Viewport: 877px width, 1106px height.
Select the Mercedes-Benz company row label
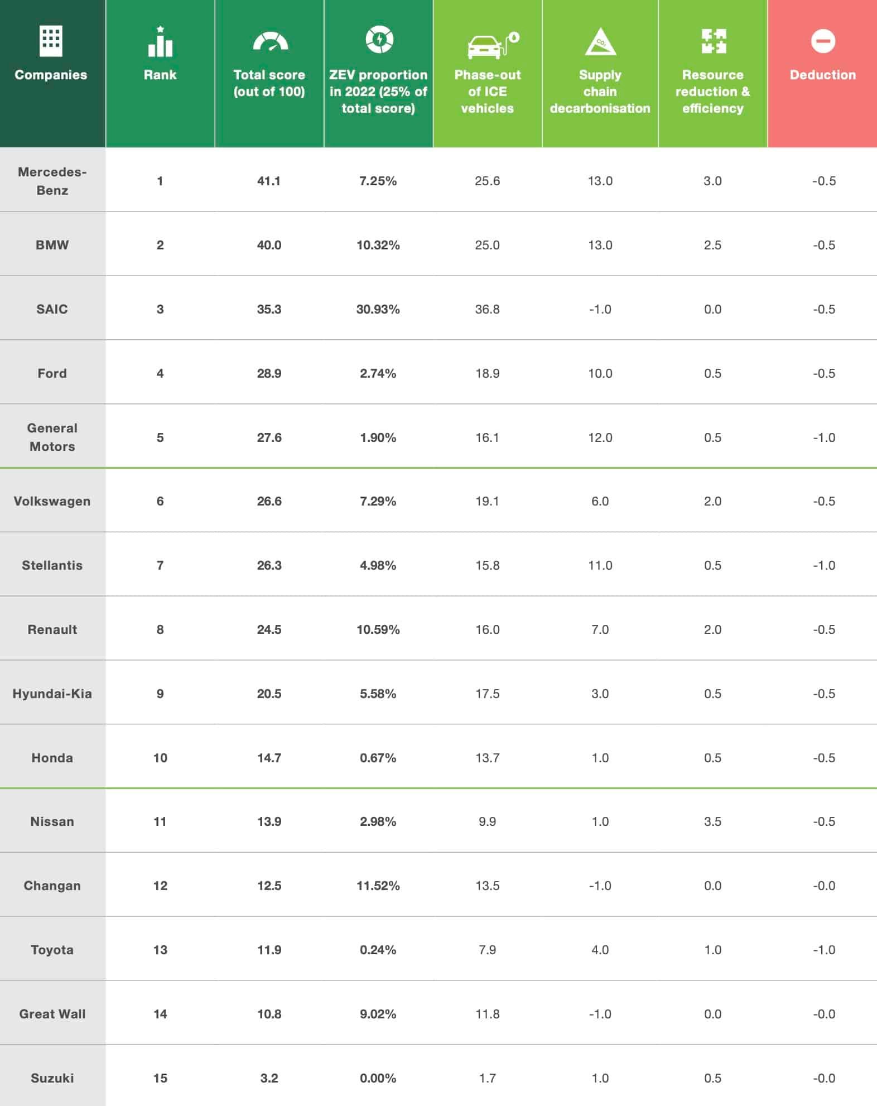52,181
